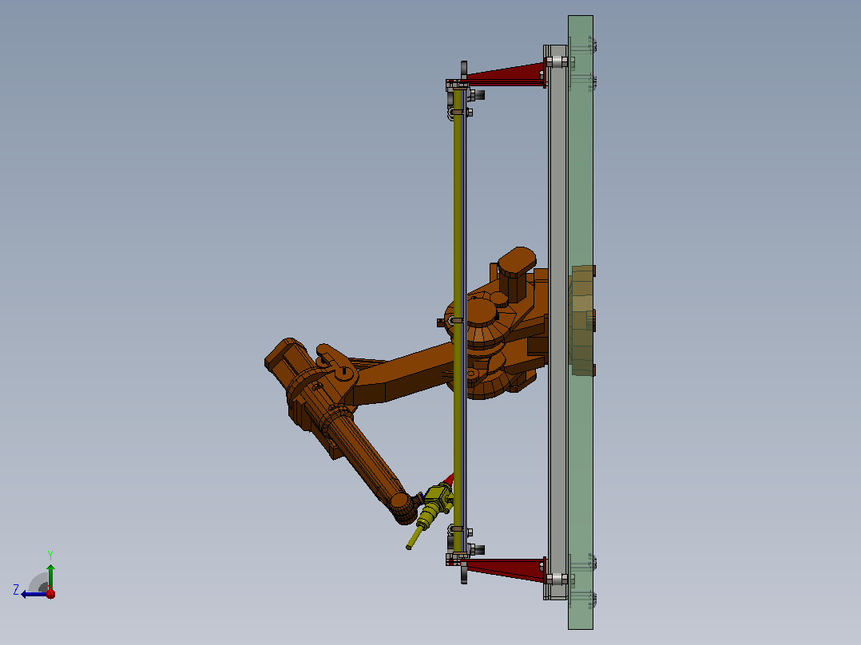Select the robot wrist joint near torch
This screenshot has height=645, width=861.
[402, 508]
